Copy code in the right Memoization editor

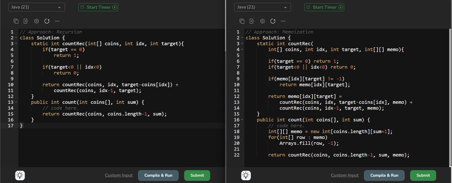point(242,21)
